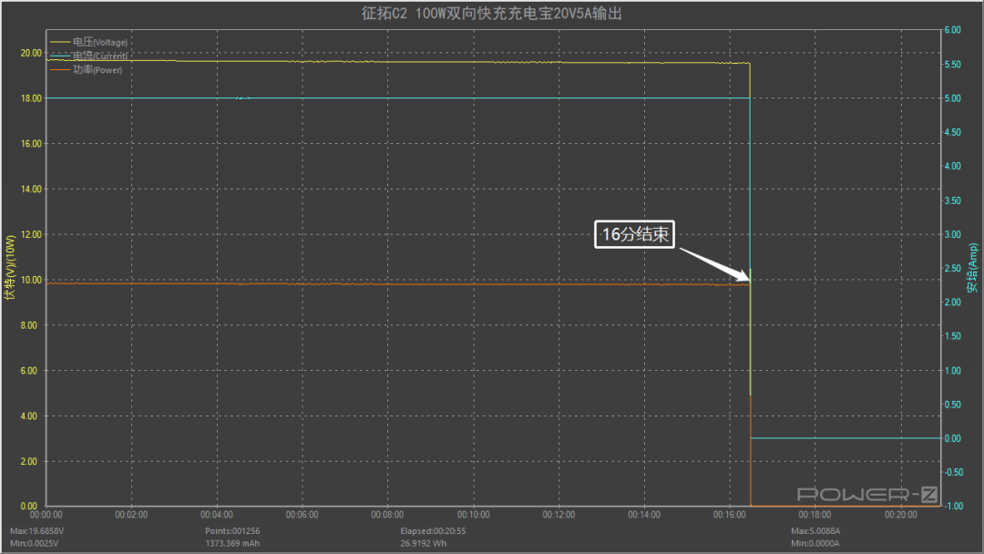The width and height of the screenshot is (984, 554).
Task: Click the 00:06:00 time axis label
Action: coord(302,515)
